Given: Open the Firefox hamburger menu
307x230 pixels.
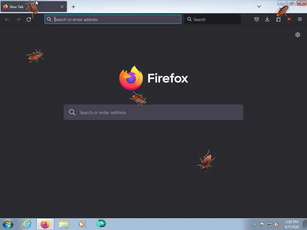Looking at the screenshot, I should [300, 19].
